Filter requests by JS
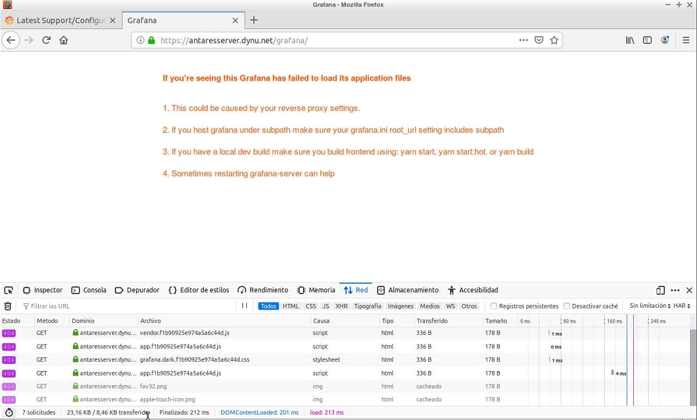The height and width of the screenshot is (420, 697). point(326,306)
